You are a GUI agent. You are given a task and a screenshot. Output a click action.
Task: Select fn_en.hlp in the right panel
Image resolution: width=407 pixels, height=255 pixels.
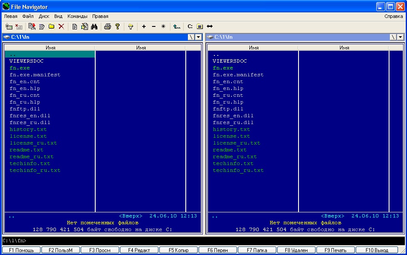click(228, 88)
